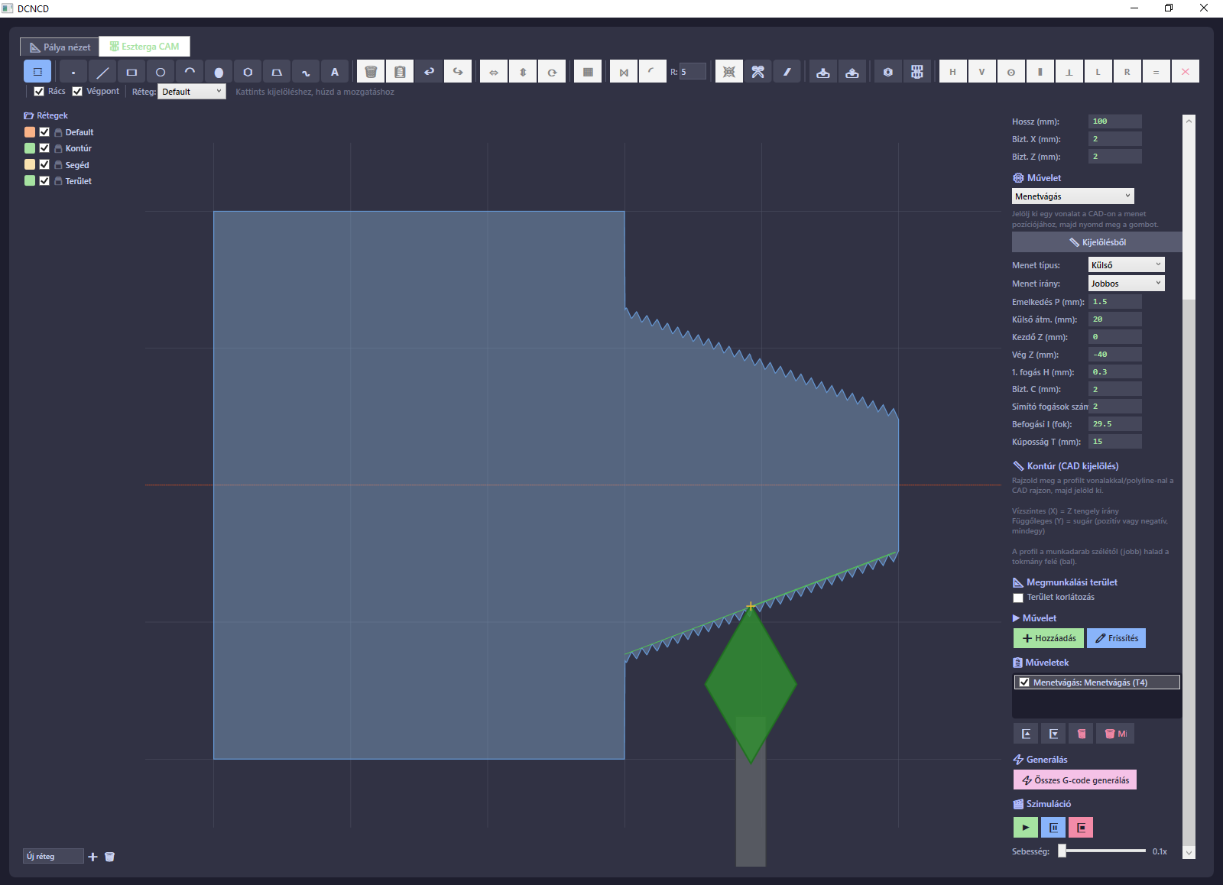Viewport: 1223px width, 885px height.
Task: Toggle visibility of the Kontúr layer
Action: [x=44, y=148]
